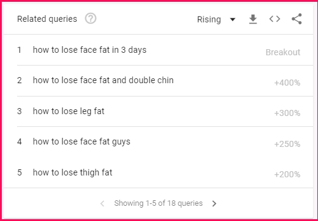Open query how to lose thigh fat
Image resolution: width=318 pixels, height=221 pixels.
tap(72, 172)
